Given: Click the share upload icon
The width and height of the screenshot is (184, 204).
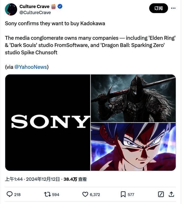Looking at the screenshot, I should [x=172, y=194].
